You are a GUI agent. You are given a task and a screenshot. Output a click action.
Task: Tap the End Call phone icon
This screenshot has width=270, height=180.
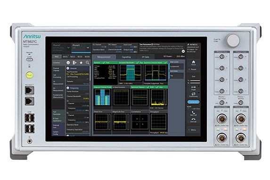pos(193,120)
